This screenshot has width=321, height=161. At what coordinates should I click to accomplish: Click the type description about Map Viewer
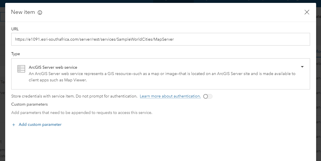[x=162, y=77]
